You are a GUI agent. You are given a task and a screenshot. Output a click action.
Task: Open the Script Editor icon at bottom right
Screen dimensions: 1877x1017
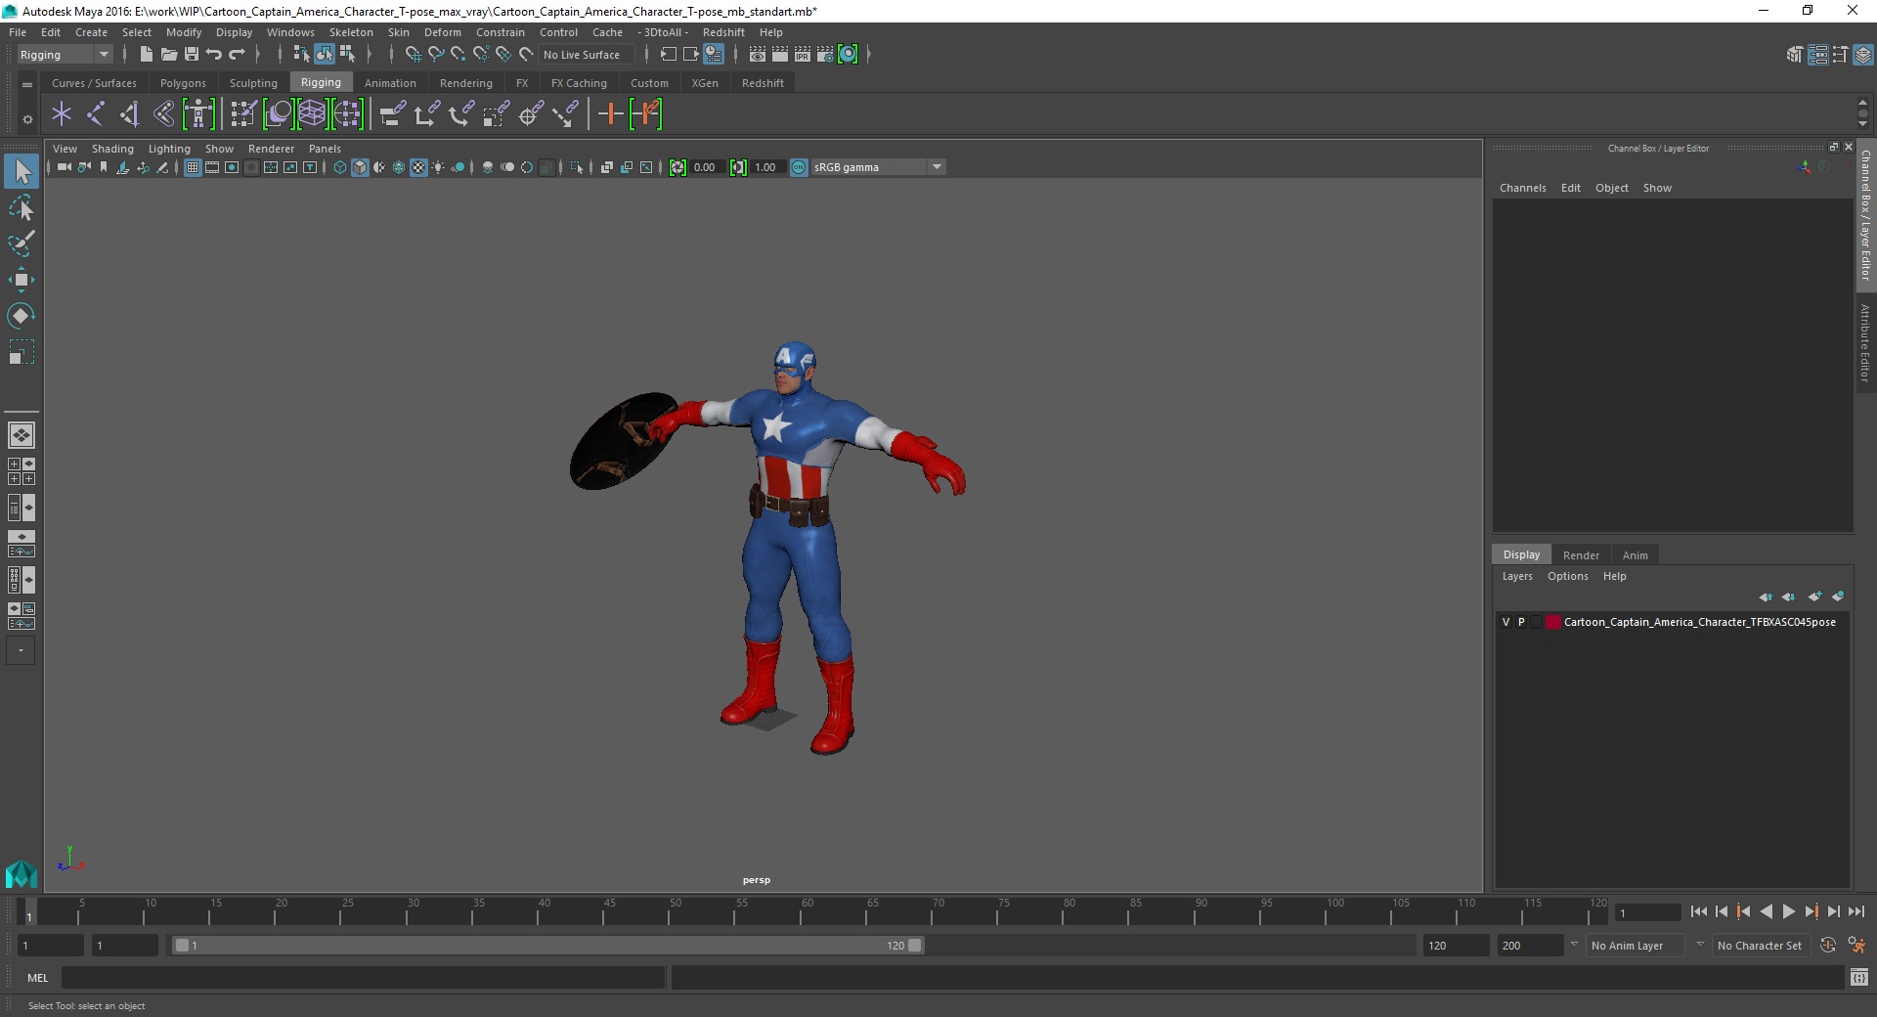point(1858,977)
